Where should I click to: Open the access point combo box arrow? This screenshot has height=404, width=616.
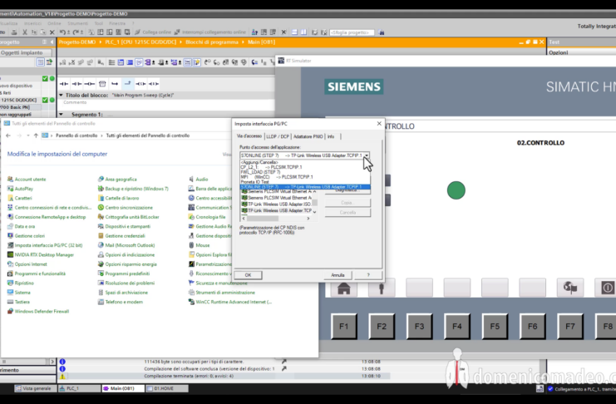click(366, 155)
